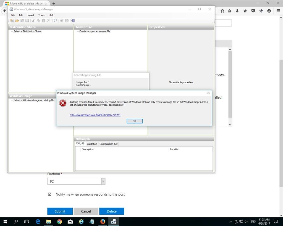Click the Close Answer File toolbar icon

[x=22, y=20]
